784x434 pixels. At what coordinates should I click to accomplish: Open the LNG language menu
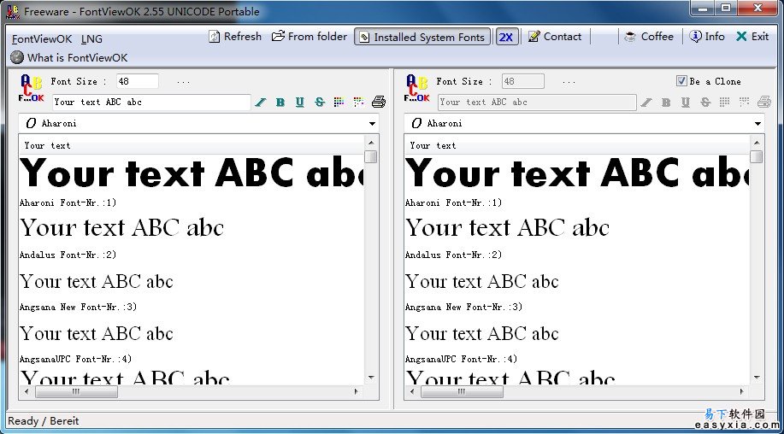coord(91,39)
